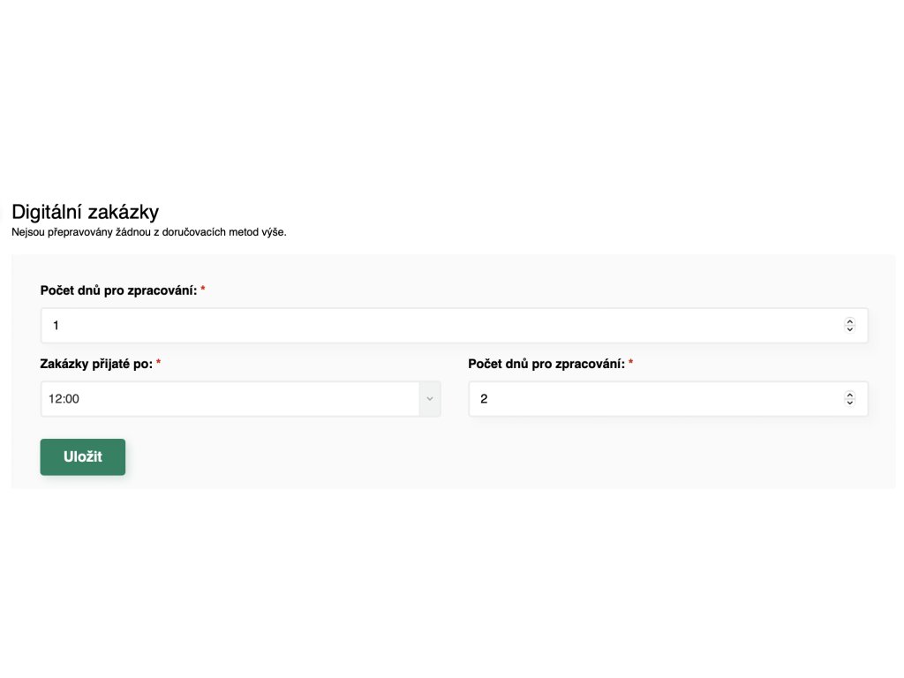Click the red asterisk beside the top label
Image resolution: width=904 pixels, height=678 pixels.
coord(203,289)
